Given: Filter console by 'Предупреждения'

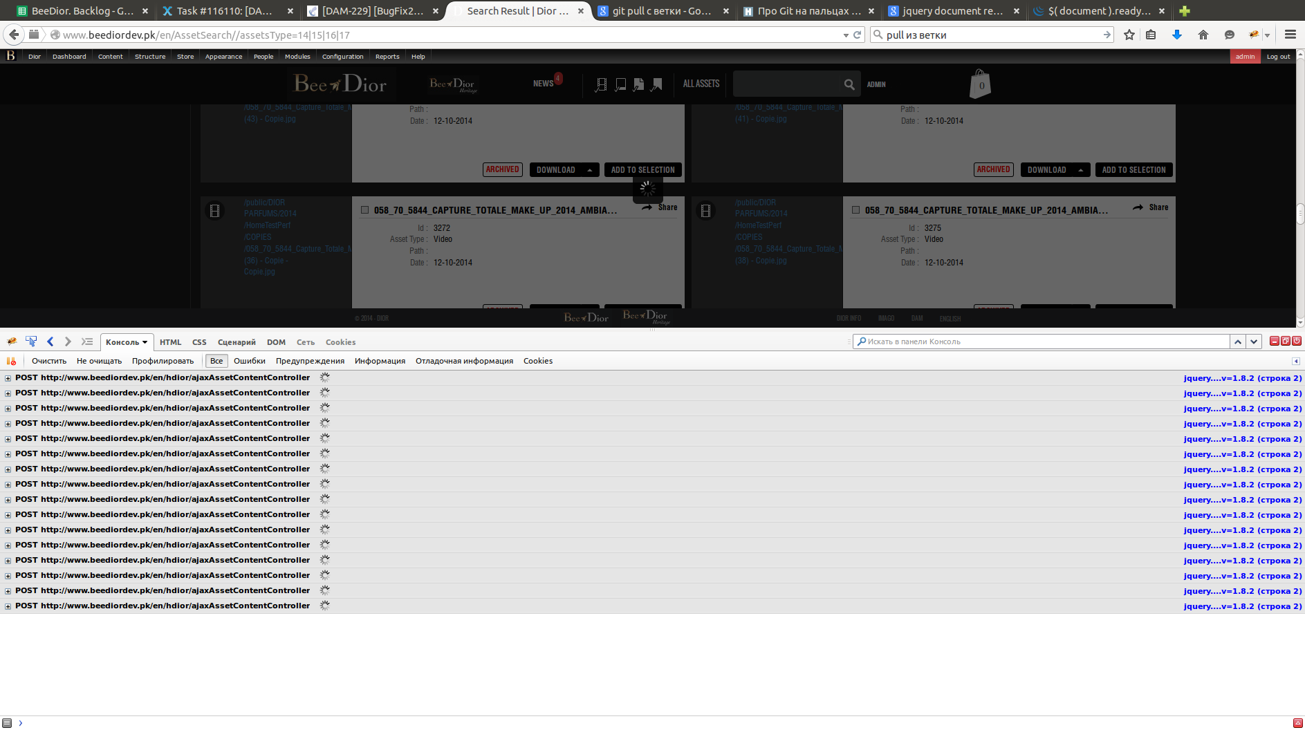Looking at the screenshot, I should point(310,361).
